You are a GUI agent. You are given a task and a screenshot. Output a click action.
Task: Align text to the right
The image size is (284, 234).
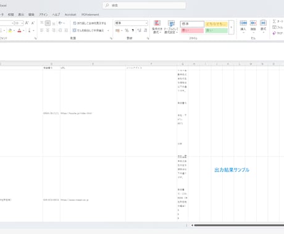click(x=54, y=30)
